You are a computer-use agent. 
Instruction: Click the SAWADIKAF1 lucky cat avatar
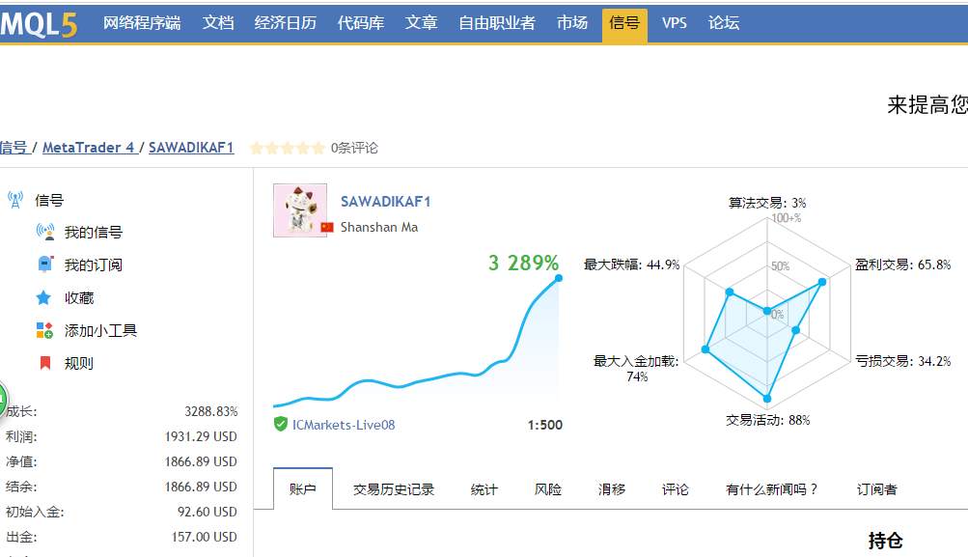click(x=300, y=209)
